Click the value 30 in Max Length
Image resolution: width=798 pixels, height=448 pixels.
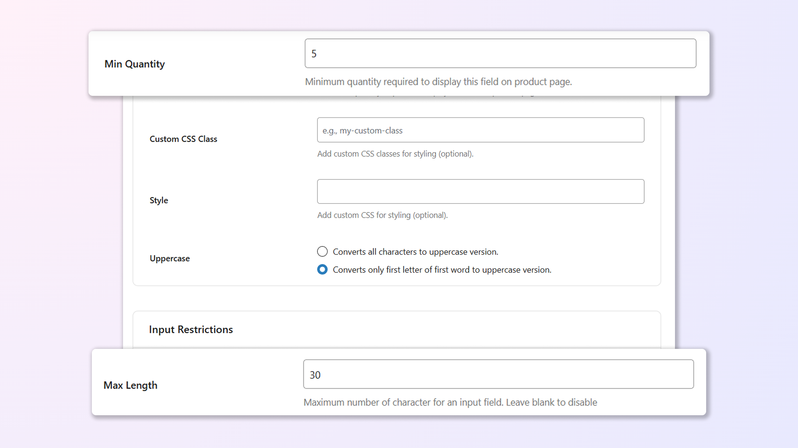tap(315, 375)
